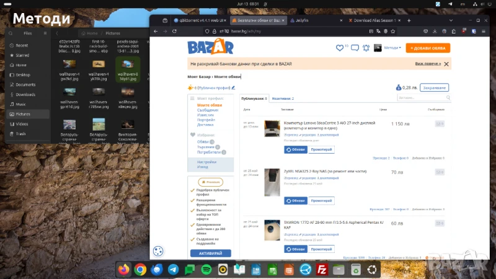496x279 pixels.
Task: Open Настройки link in profile sidebar
Action: (198, 161)
